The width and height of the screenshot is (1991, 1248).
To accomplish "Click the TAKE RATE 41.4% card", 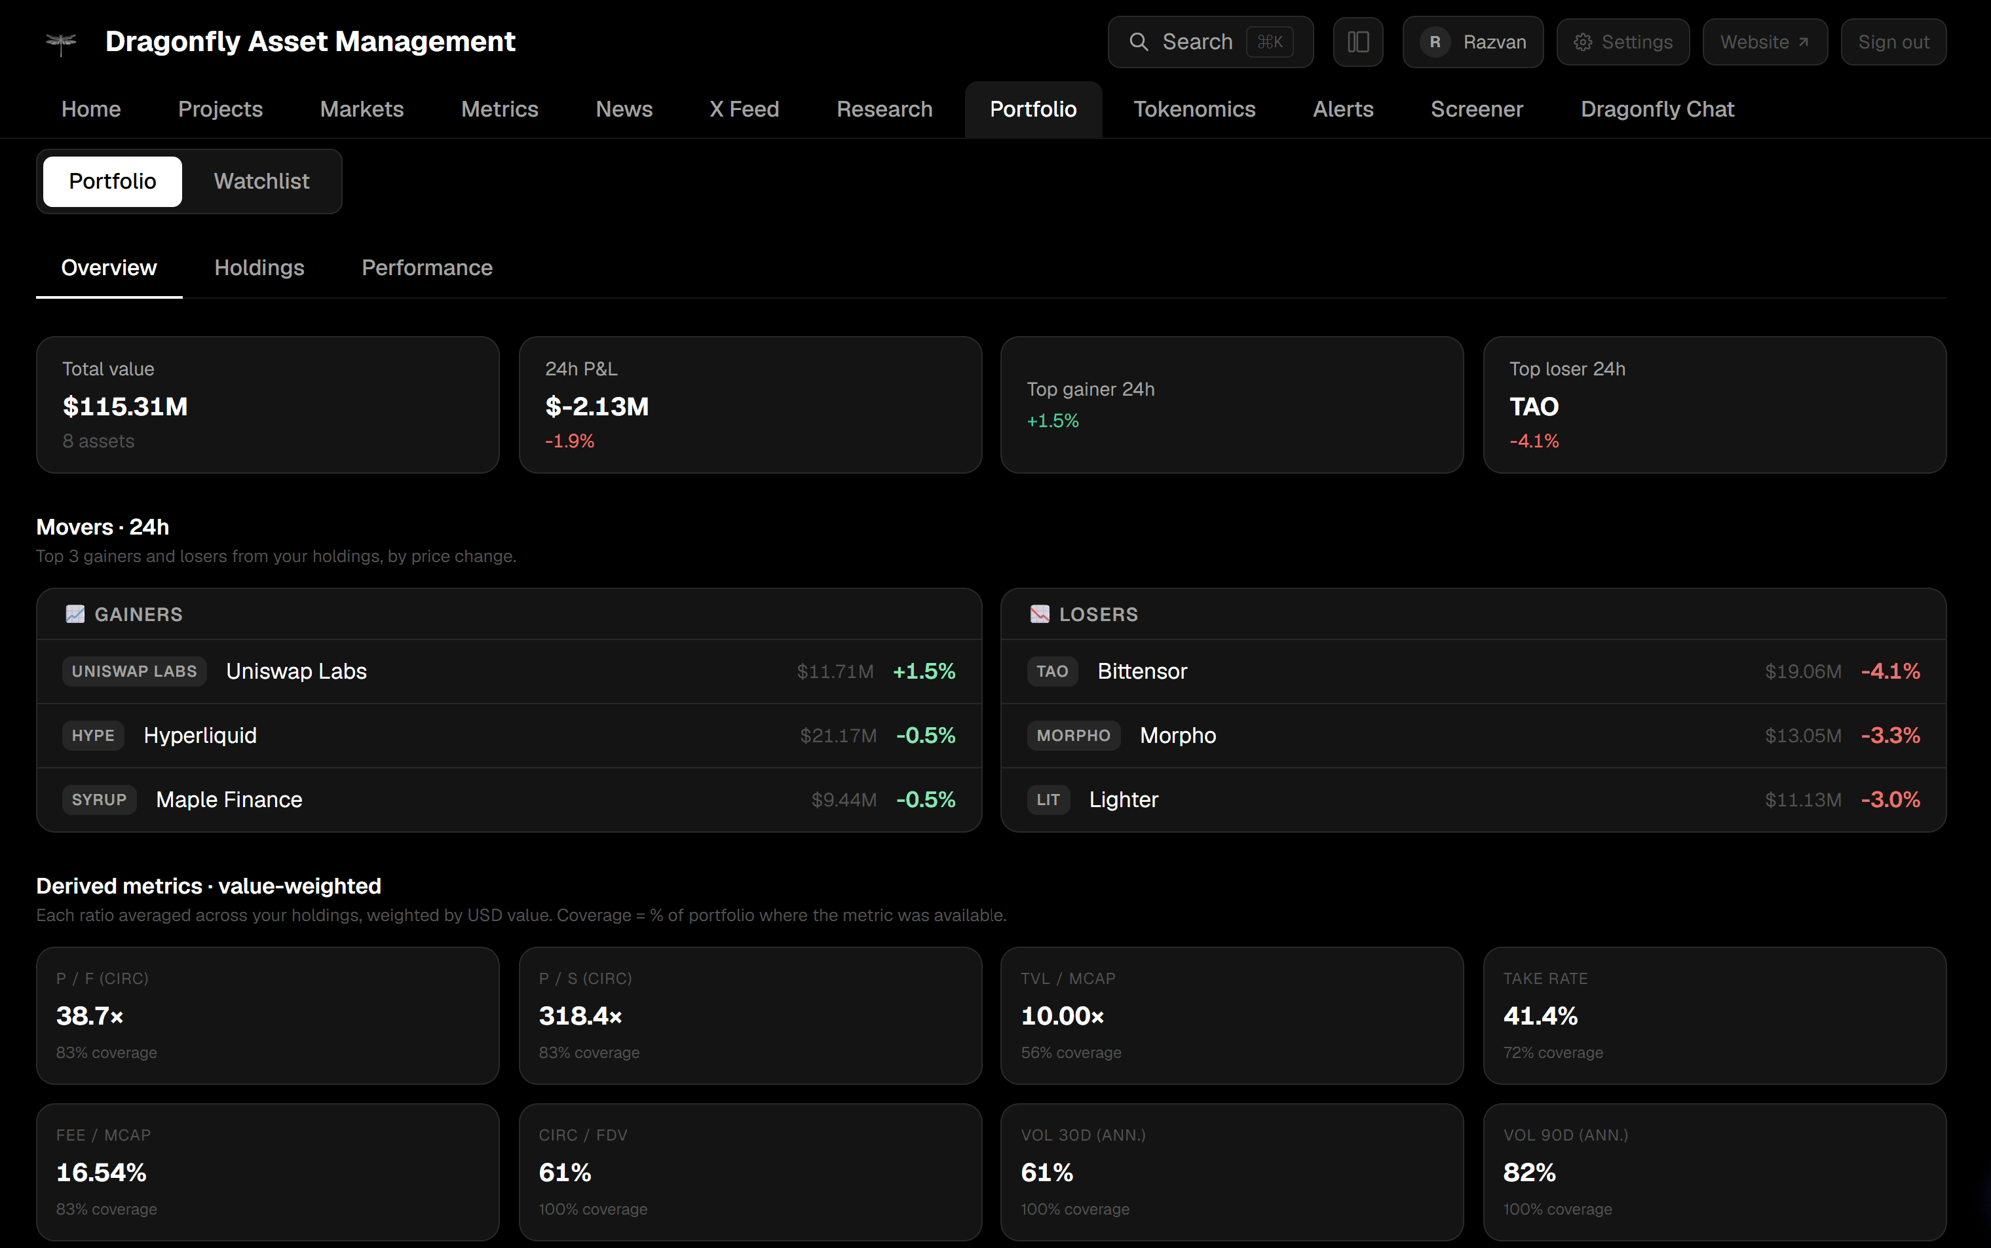I will click(1715, 1015).
